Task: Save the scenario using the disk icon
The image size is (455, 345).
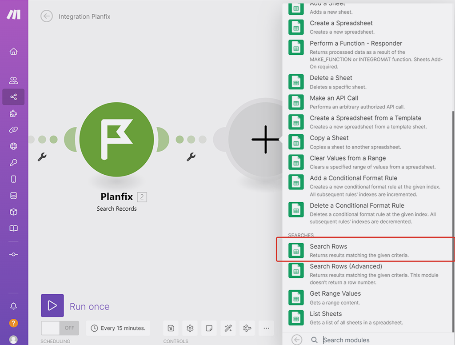Action: (171, 328)
